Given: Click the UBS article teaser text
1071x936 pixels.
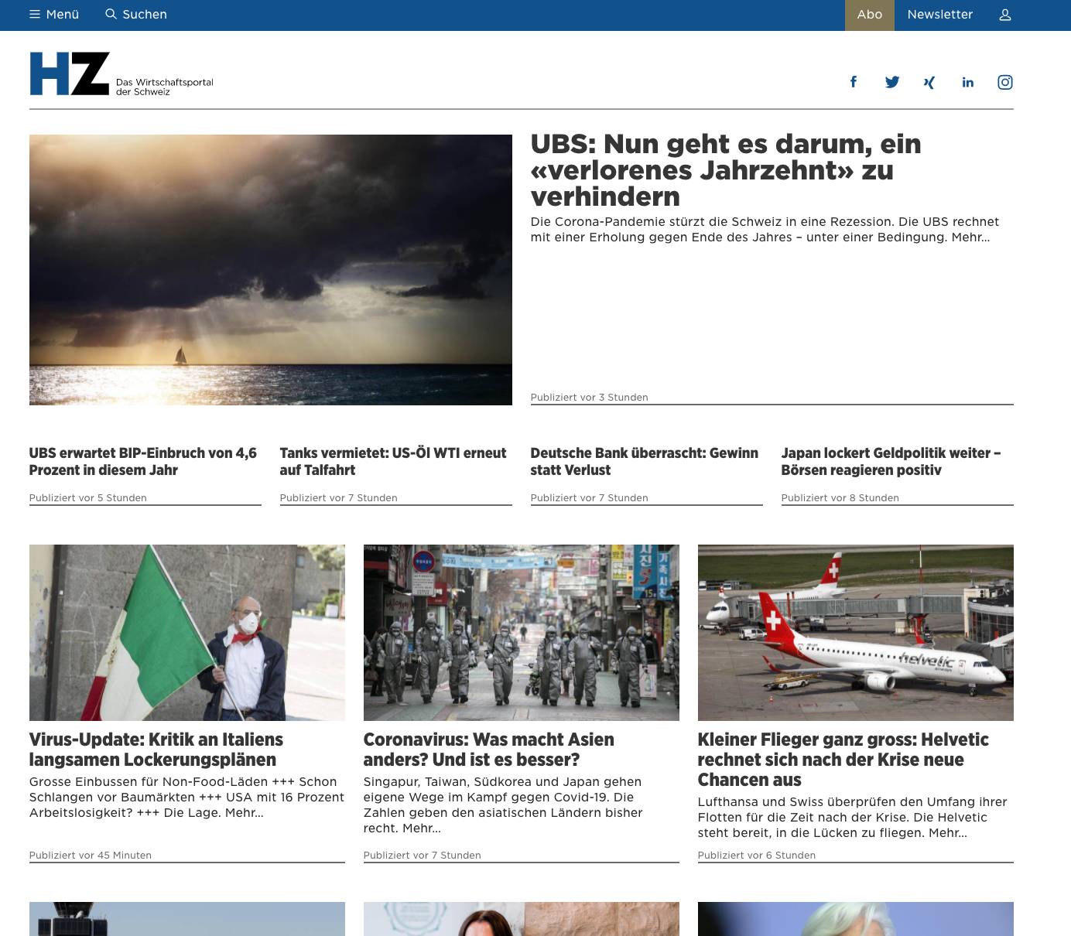Looking at the screenshot, I should pos(765,230).
